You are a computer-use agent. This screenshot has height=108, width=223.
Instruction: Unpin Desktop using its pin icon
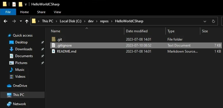click(x=42, y=42)
